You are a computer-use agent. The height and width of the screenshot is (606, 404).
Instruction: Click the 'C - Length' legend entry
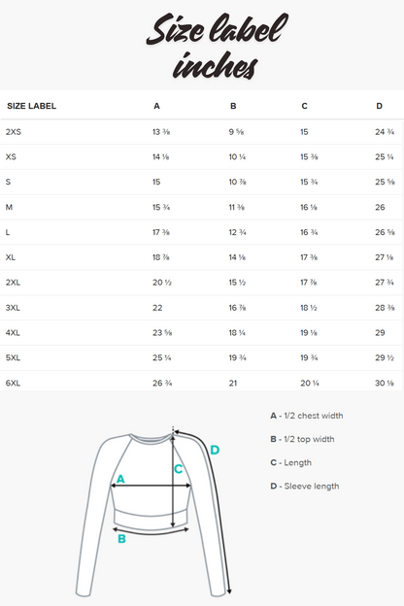tap(290, 462)
